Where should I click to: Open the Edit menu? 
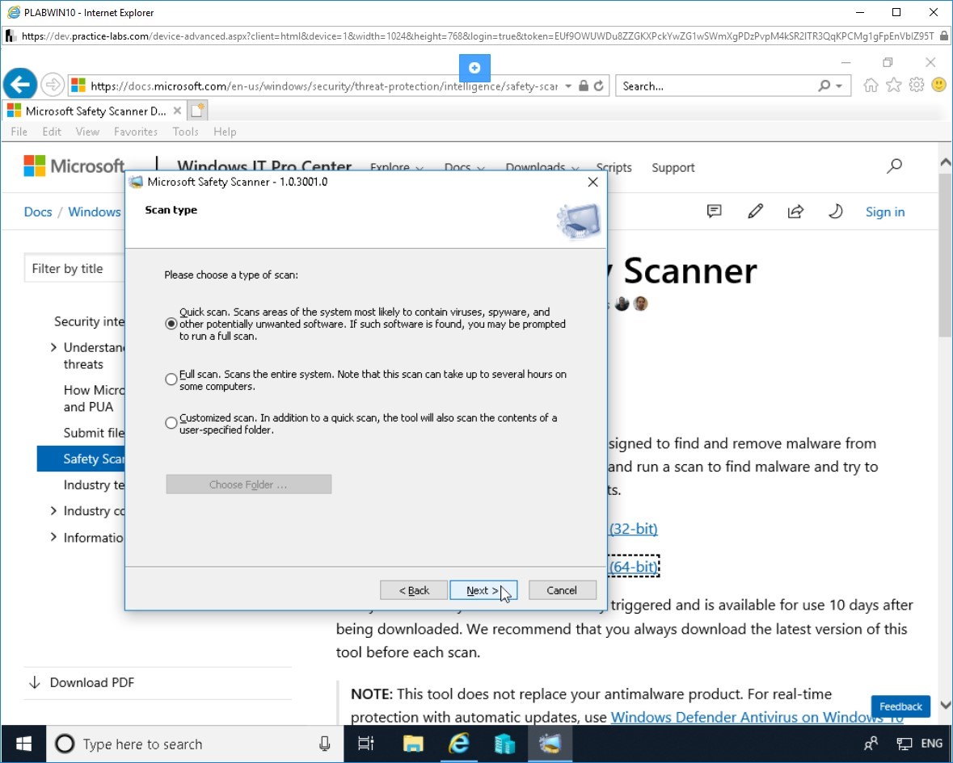tap(52, 132)
